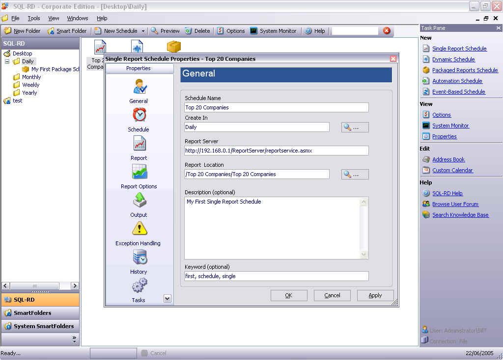503x360 pixels.
Task: Open the Schedule alarm clock section
Action: (139, 120)
